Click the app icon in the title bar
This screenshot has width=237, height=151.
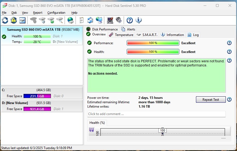pos(5,5)
